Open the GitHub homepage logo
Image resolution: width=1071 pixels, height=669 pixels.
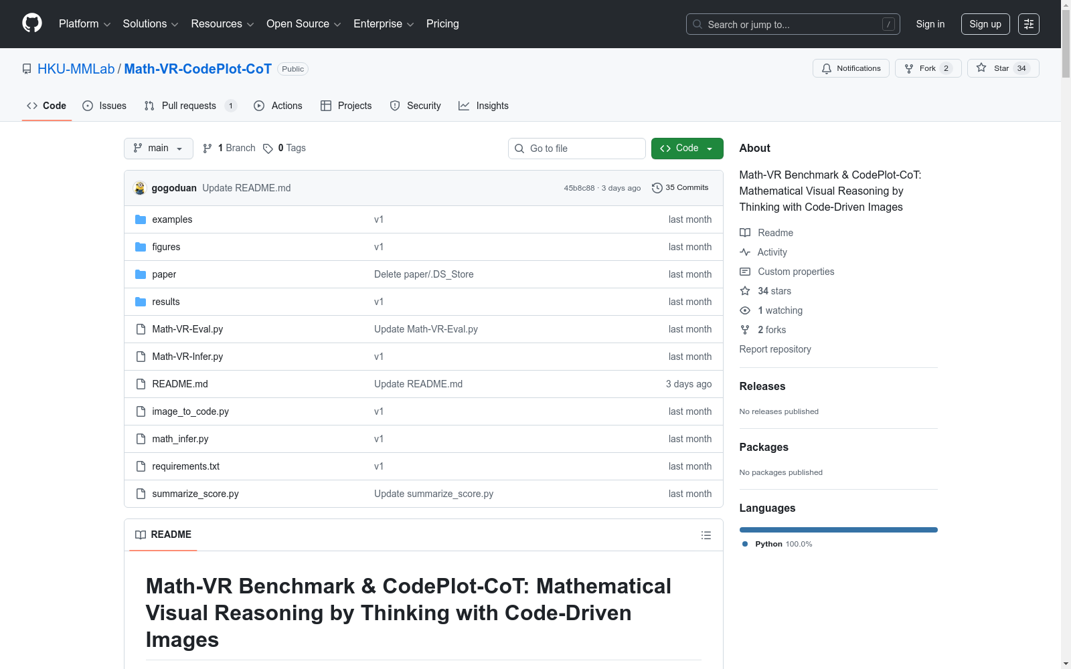32,23
